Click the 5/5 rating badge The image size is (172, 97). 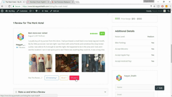click(x=102, y=33)
